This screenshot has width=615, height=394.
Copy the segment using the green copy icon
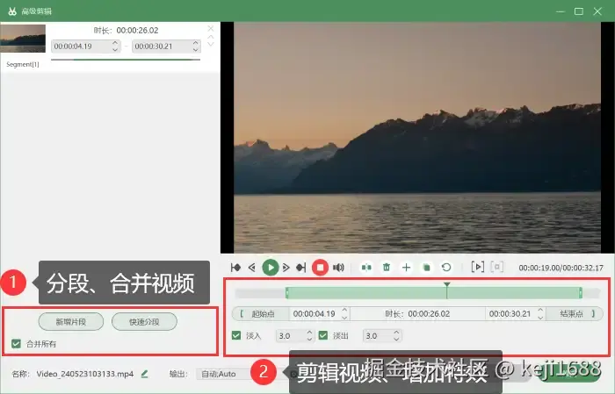pyautogui.click(x=426, y=268)
